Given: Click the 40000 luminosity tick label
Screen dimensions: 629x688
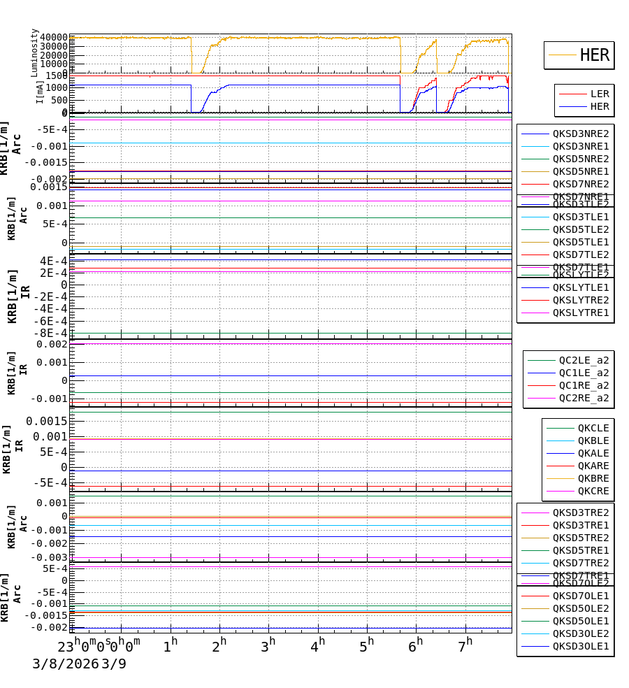Looking at the screenshot, I should pyautogui.click(x=54, y=38).
